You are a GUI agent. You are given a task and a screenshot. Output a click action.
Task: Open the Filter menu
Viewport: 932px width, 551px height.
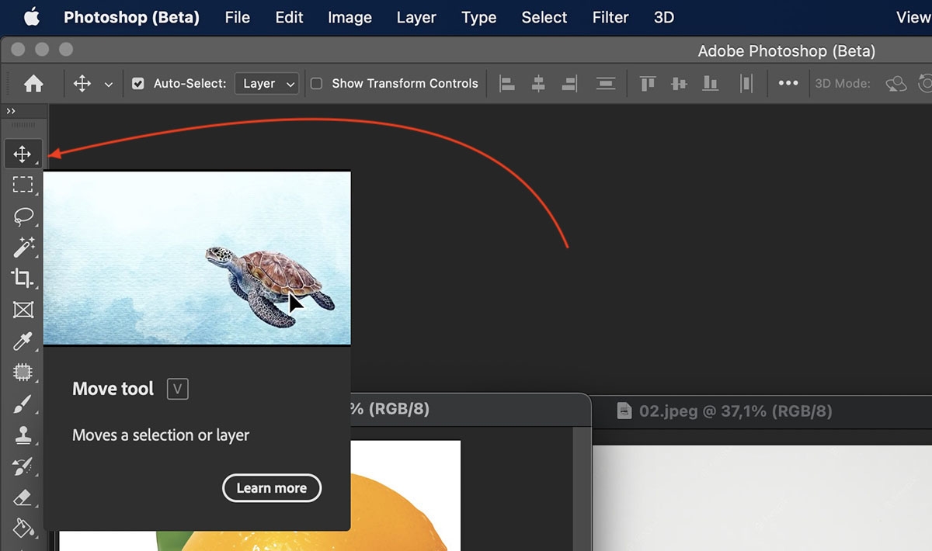click(x=610, y=17)
